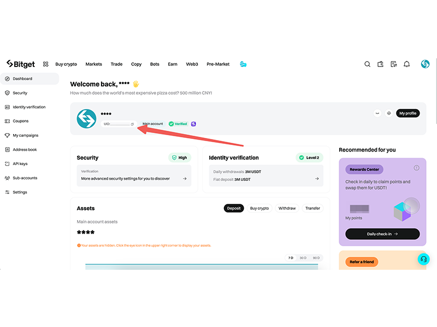This screenshot has width=437, height=327.
Task: Click the Rewards Center label
Action: (364, 169)
